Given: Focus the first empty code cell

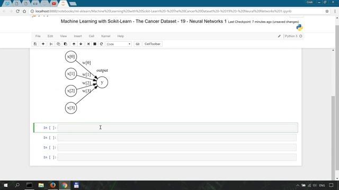Looking at the screenshot, I should point(177,128).
